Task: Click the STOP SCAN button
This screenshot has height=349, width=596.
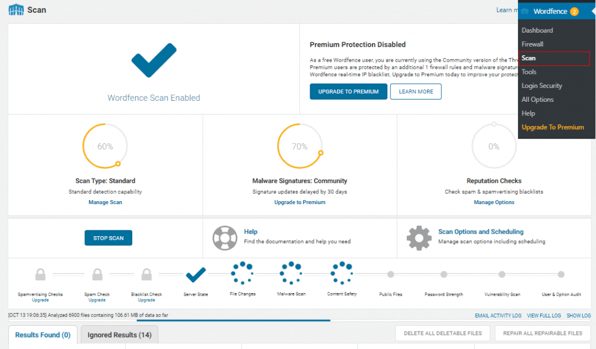Action: [108, 238]
